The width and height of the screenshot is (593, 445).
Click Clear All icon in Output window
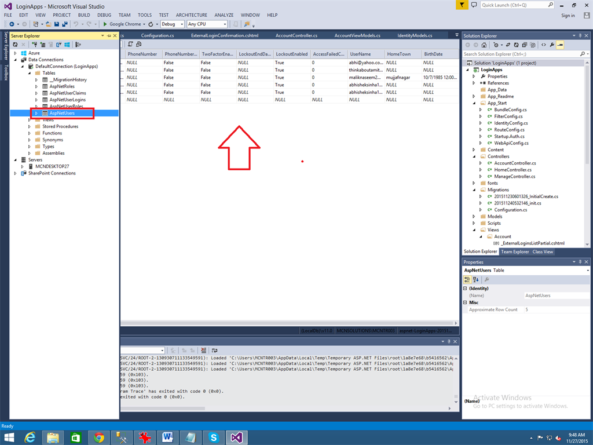coord(203,351)
